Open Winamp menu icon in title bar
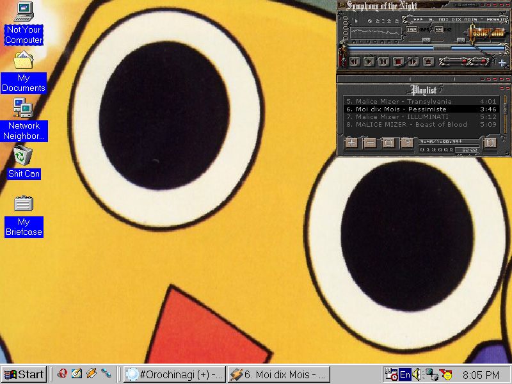512x384 pixels. pyautogui.click(x=342, y=4)
